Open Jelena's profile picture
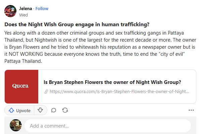This screenshot has width=204, height=134. (10, 11)
